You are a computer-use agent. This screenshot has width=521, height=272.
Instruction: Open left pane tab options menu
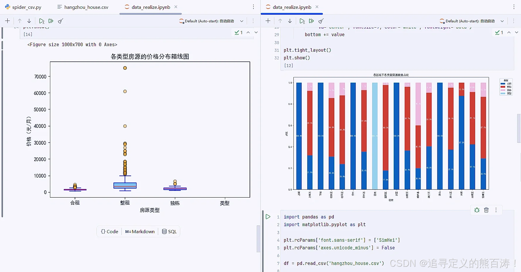pyautogui.click(x=253, y=7)
